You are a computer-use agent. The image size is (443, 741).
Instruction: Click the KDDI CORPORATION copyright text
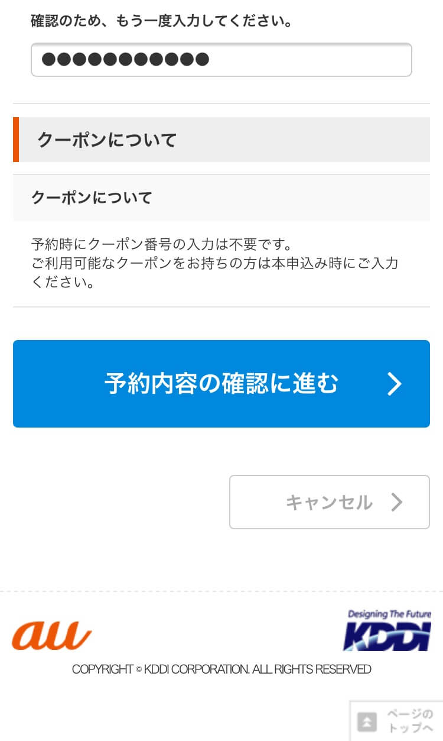coord(221,669)
